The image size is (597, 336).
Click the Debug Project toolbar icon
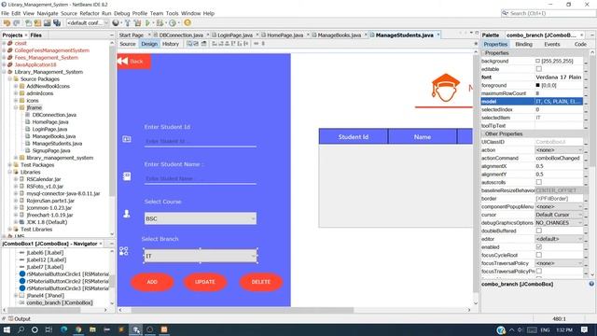click(x=160, y=22)
